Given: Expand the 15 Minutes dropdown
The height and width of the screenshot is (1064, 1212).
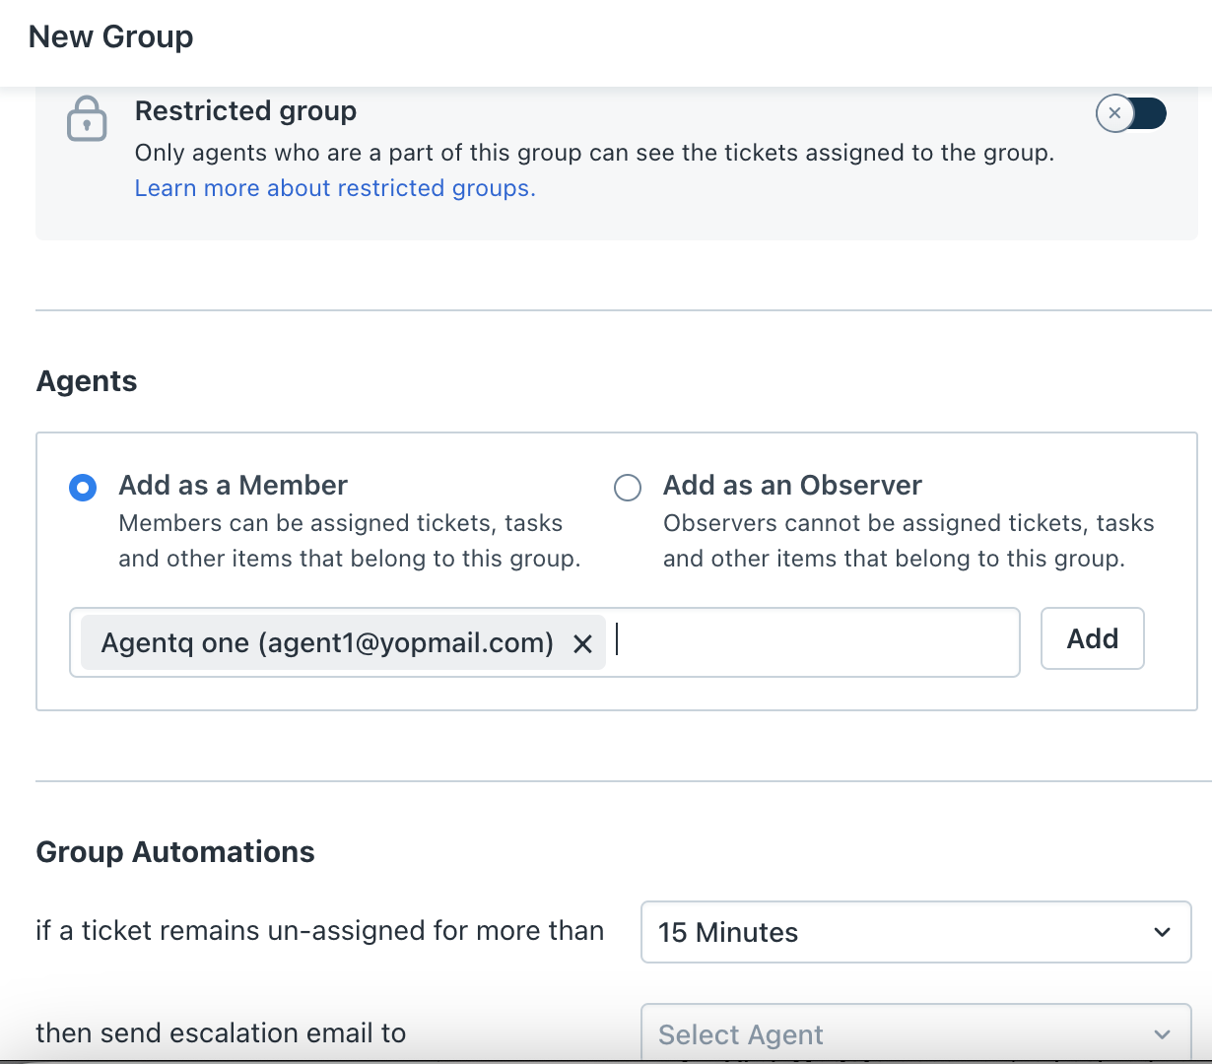Looking at the screenshot, I should [x=915, y=932].
